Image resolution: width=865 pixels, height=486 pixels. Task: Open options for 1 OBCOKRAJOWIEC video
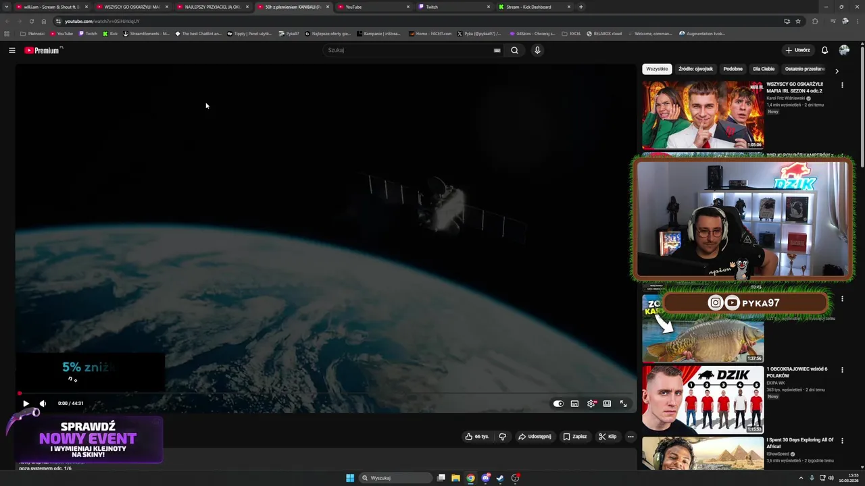click(x=842, y=370)
